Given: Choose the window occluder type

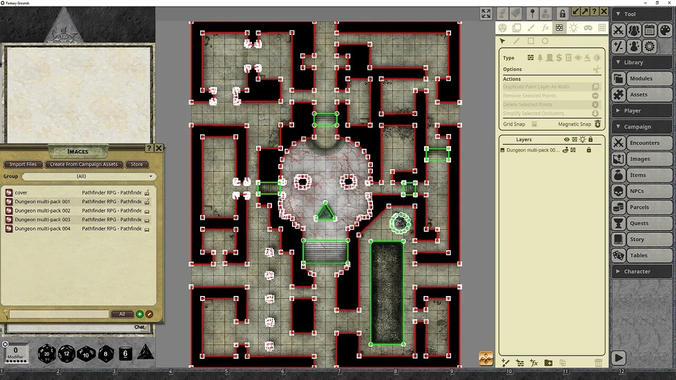Looking at the screenshot, I should point(569,58).
